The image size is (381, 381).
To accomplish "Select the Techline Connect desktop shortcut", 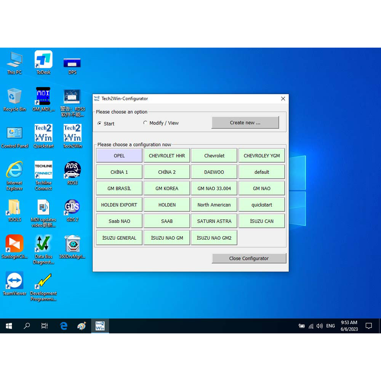I will pos(43,176).
